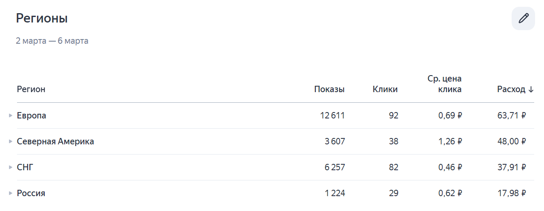
Task: Click the date range 2 марта — 6 марта
Action: point(52,41)
